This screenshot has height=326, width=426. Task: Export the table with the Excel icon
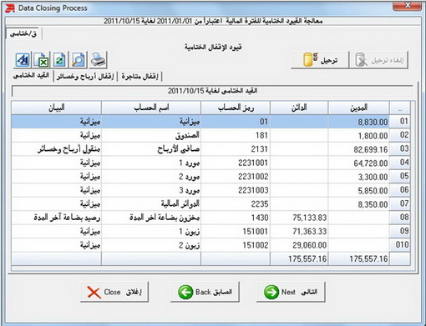pos(42,60)
